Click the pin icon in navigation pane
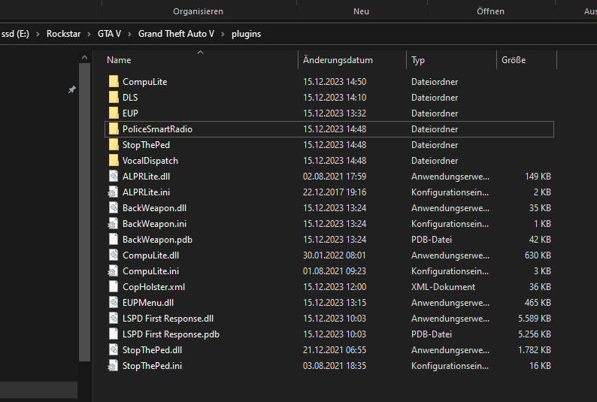Viewport: 597px width, 402px height. click(72, 89)
